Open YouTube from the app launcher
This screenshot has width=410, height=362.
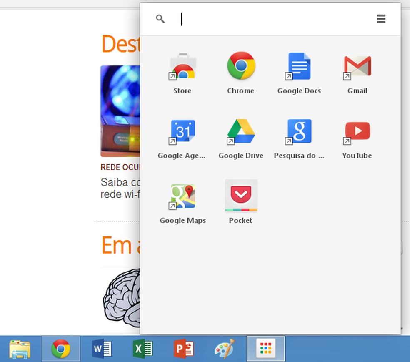click(x=357, y=131)
